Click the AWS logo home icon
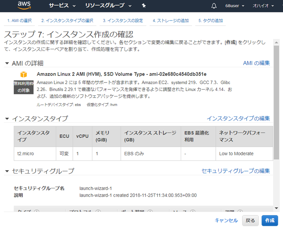Viewport: 283px width, 229px height. (x=25, y=6)
